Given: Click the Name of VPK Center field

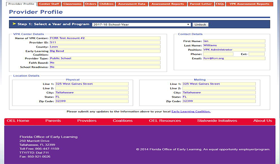Looking at the screenshot, I should click(105, 38).
